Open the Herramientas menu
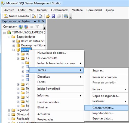 (60, 10)
